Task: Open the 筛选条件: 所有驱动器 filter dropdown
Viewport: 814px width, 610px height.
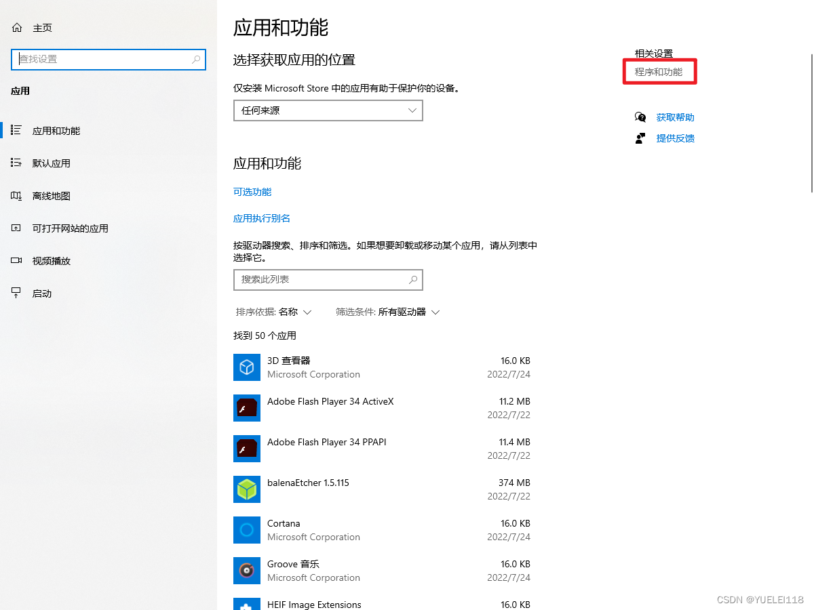Action: pyautogui.click(x=388, y=312)
